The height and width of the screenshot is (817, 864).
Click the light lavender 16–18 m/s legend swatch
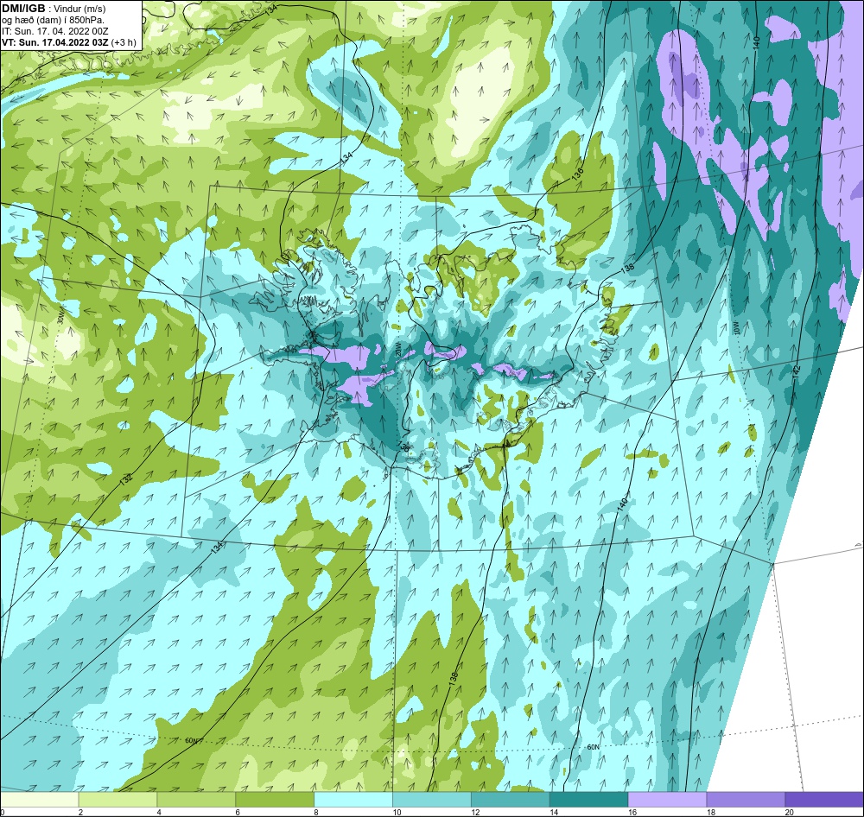click(667, 799)
